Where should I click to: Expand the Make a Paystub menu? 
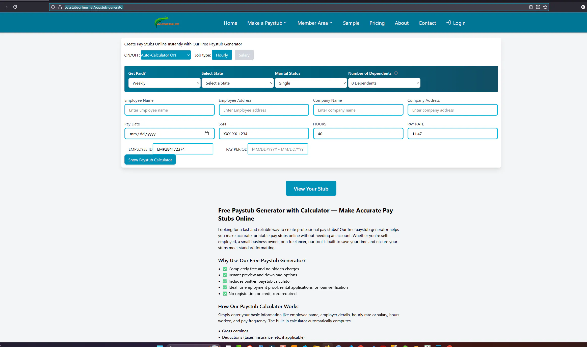[x=267, y=23]
